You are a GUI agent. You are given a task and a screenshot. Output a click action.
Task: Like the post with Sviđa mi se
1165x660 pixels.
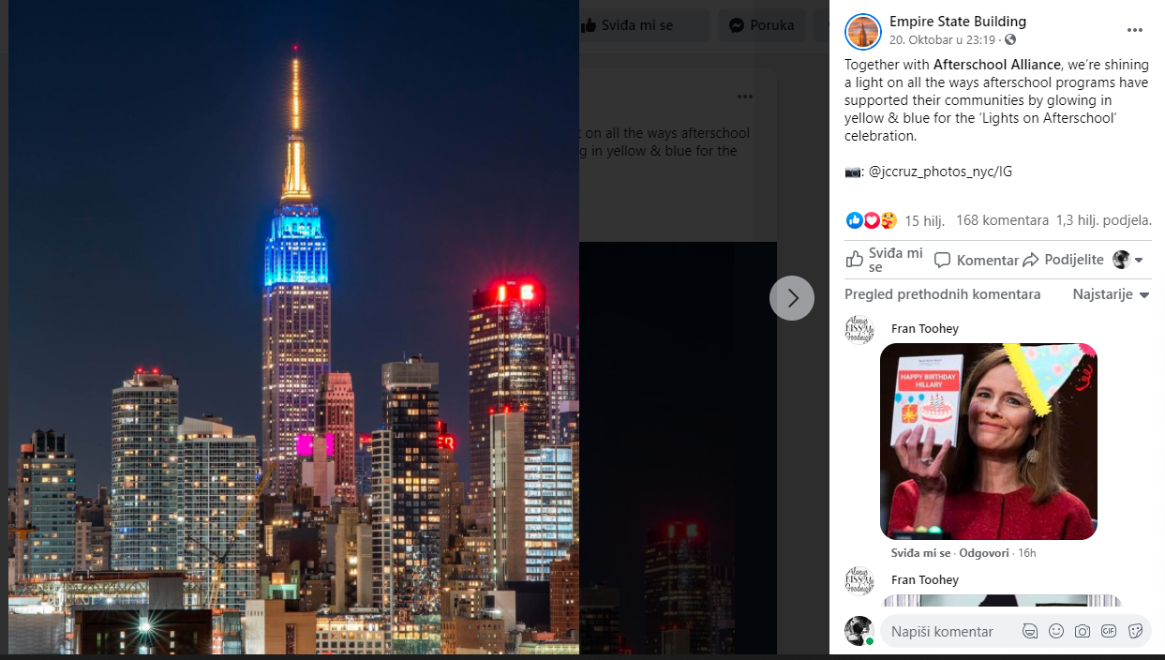885,260
